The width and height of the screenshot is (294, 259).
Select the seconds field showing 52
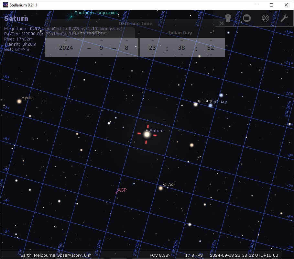pos(211,48)
